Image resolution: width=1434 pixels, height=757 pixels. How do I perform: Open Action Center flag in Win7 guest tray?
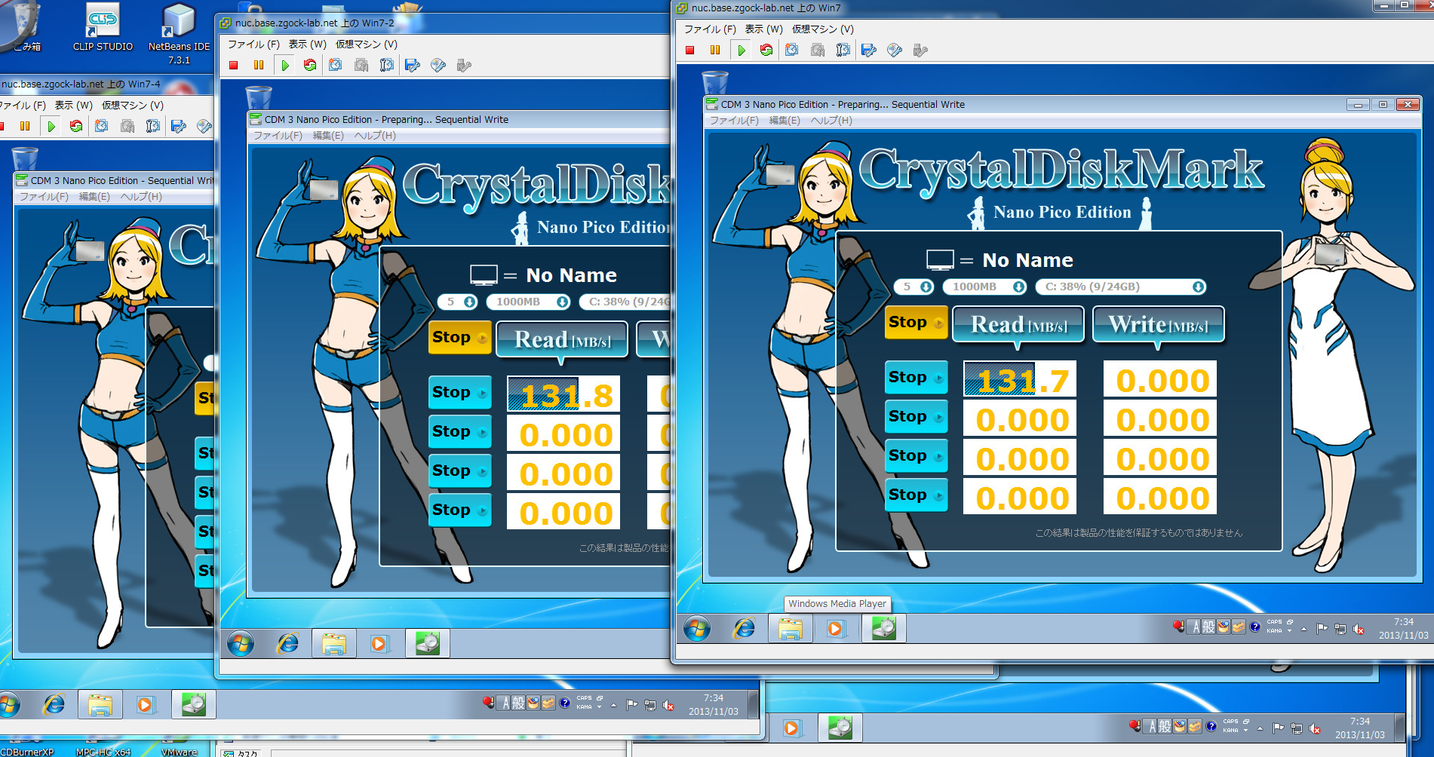point(1322,629)
